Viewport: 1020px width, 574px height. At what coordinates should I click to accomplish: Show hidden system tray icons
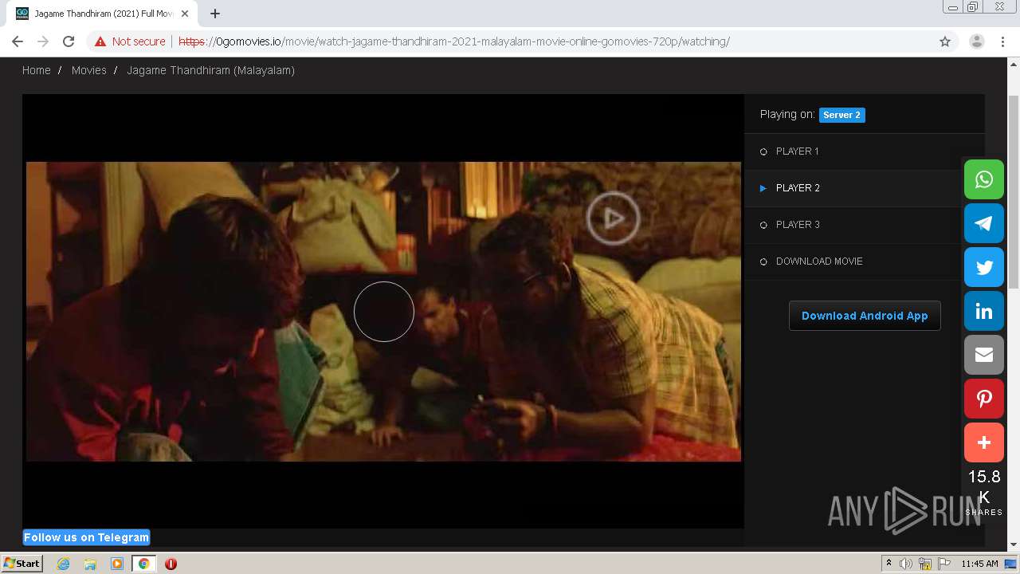click(889, 564)
